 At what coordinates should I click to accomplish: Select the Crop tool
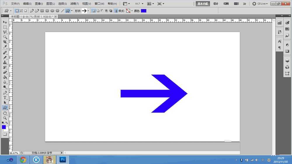click(x=5, y=42)
